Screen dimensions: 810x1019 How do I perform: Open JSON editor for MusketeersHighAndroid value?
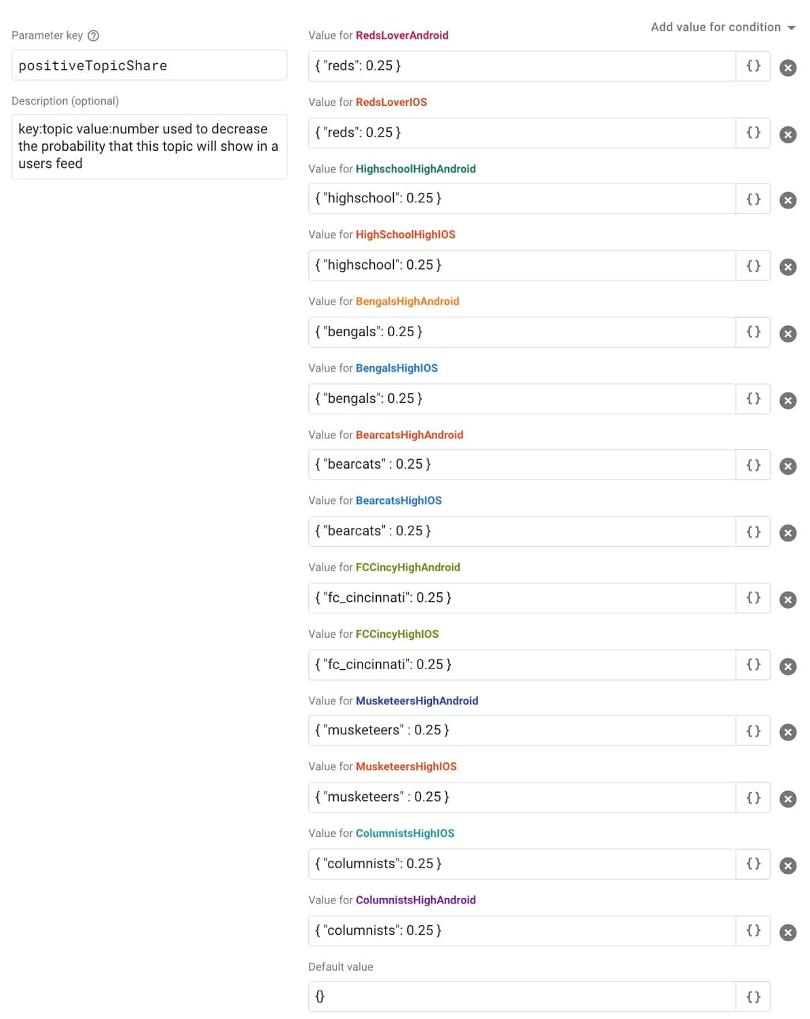753,731
